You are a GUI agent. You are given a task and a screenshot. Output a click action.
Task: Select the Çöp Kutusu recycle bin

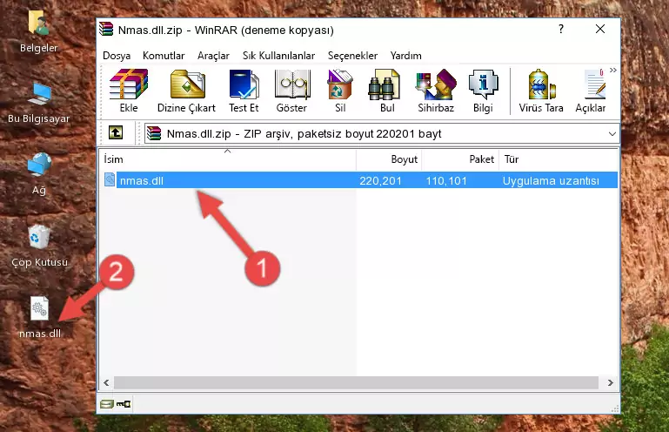pos(39,246)
